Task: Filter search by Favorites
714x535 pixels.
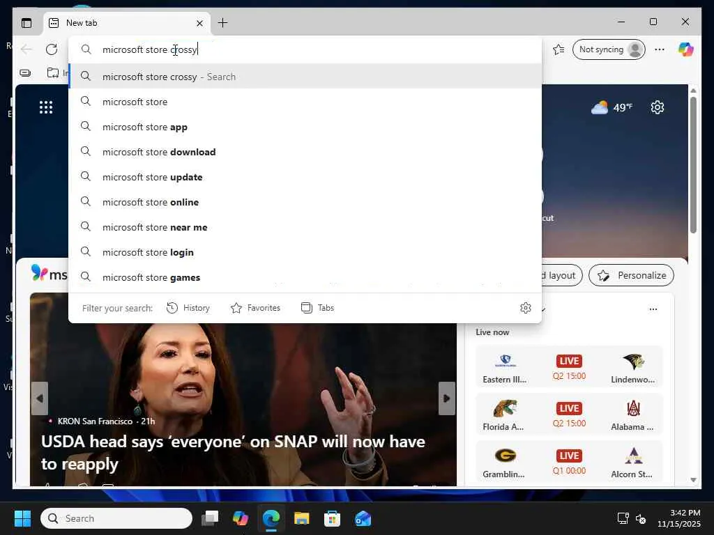Action: click(x=255, y=308)
